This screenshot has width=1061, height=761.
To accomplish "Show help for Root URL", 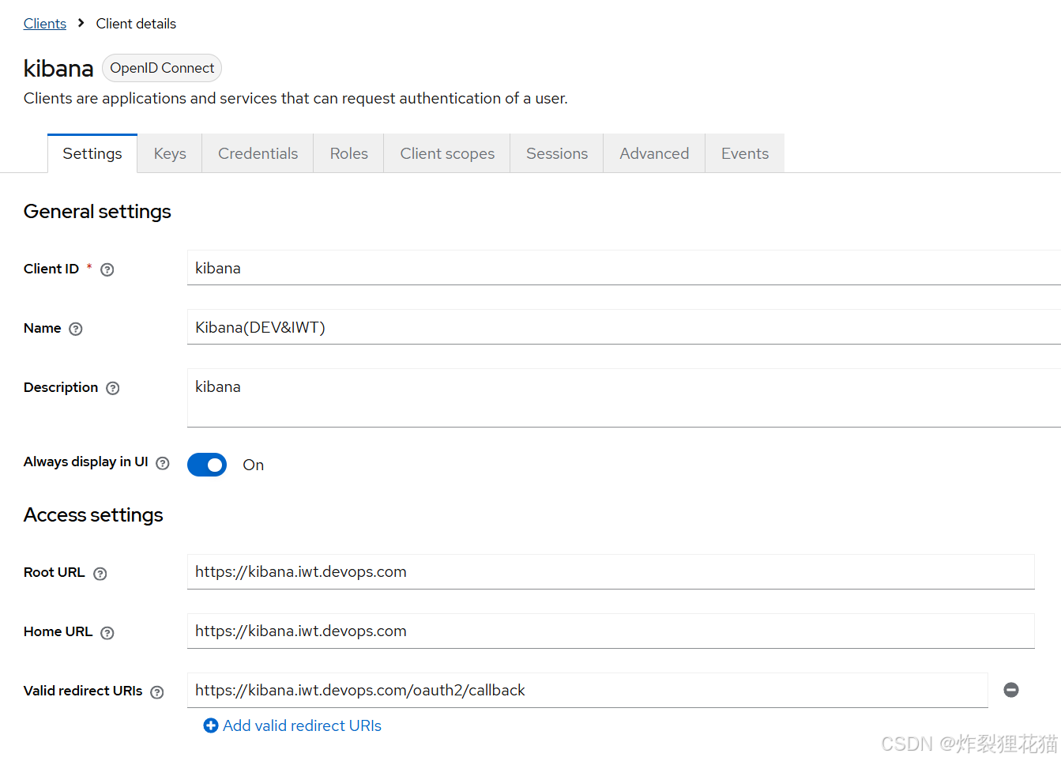I will pos(100,574).
